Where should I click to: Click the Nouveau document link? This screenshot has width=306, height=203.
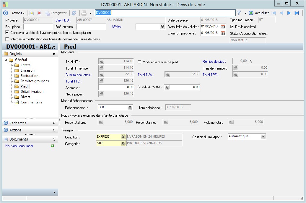[x=19, y=146]
